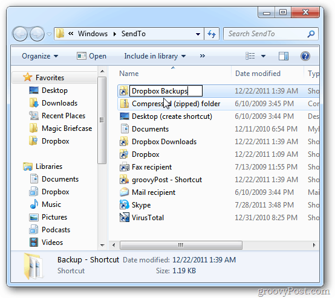Sort by the Date modified column header

point(258,74)
